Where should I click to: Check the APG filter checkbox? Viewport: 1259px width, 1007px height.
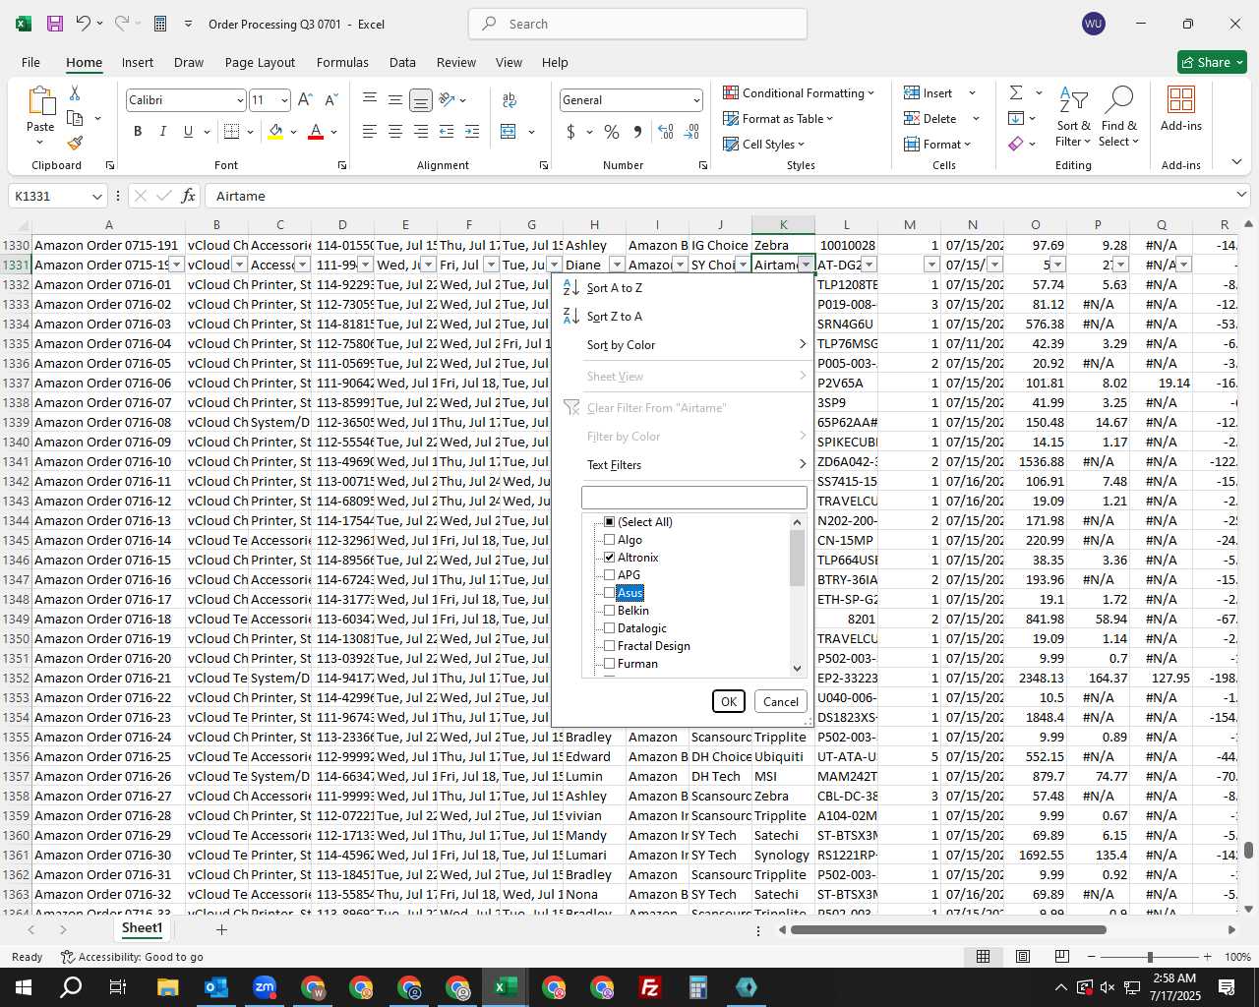click(x=610, y=575)
